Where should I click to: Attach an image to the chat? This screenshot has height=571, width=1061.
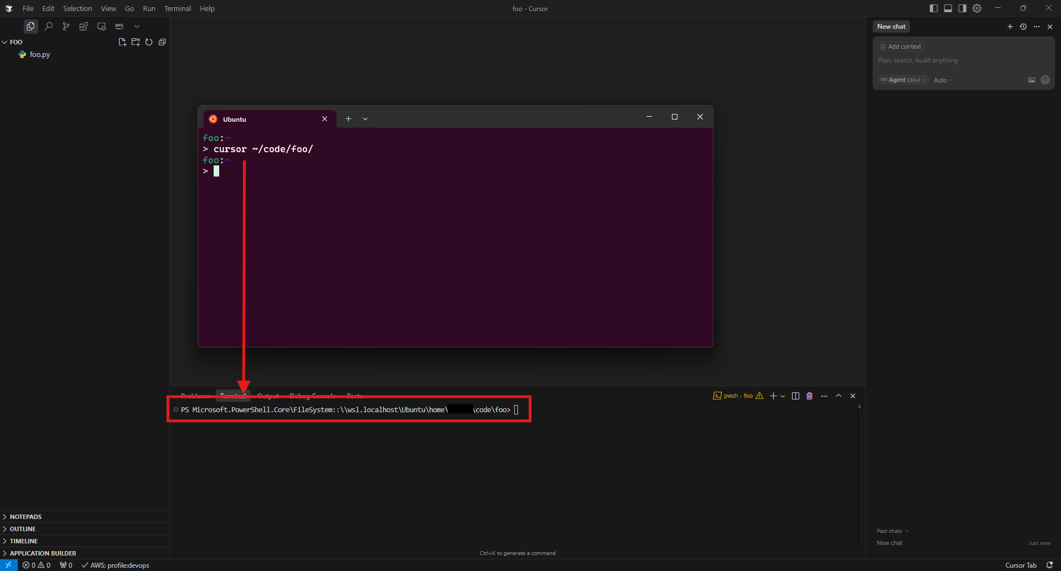click(x=1032, y=80)
